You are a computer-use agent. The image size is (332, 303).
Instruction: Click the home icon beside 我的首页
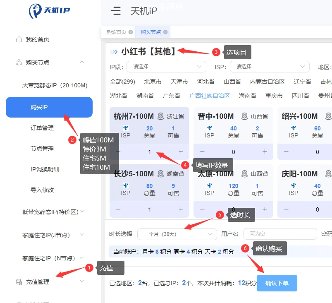pos(19,40)
